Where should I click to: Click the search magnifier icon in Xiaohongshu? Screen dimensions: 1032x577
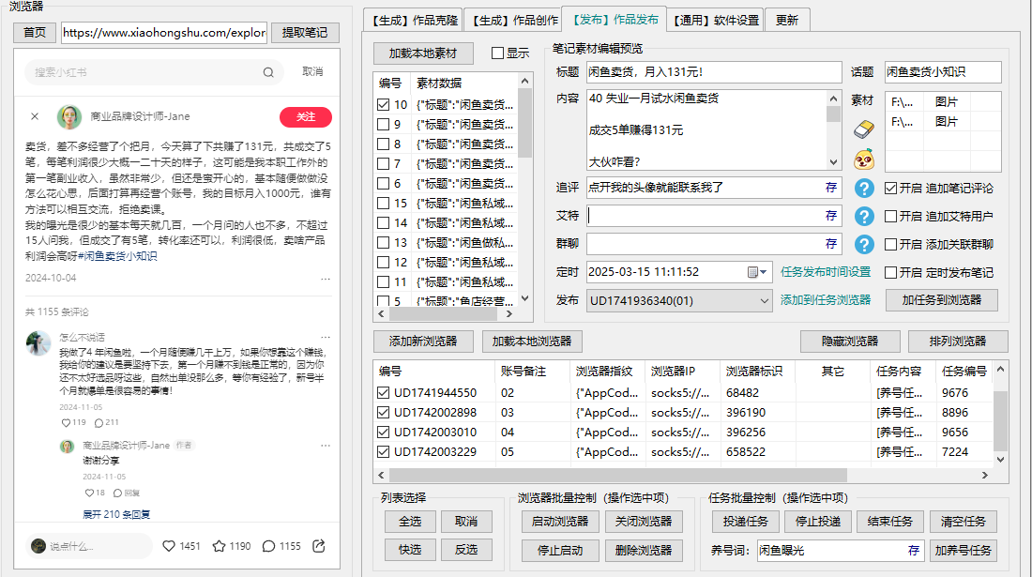(x=268, y=72)
